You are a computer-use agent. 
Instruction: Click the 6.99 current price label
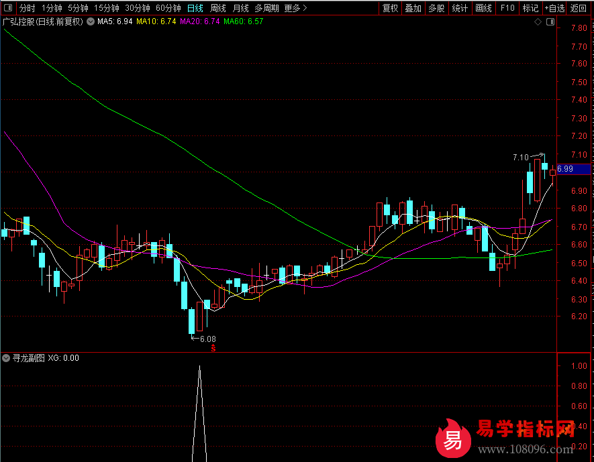565,169
